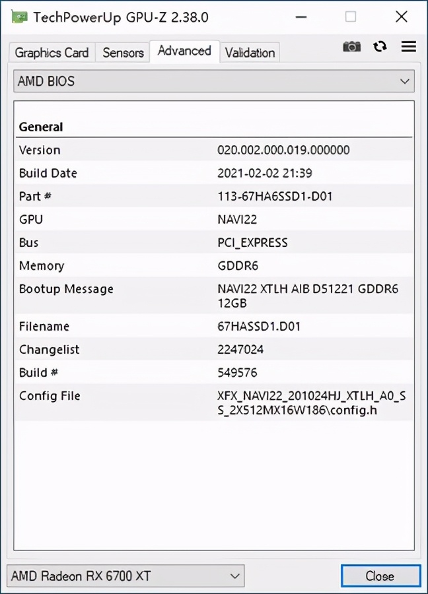Click the Bootup Message label
428x594 pixels.
[x=66, y=288]
